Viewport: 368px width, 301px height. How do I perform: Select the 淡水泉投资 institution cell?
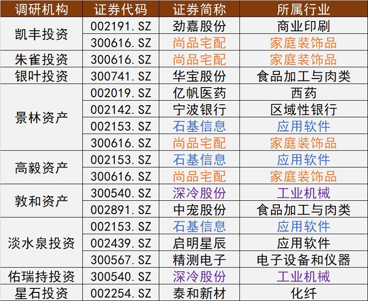pos(41,243)
